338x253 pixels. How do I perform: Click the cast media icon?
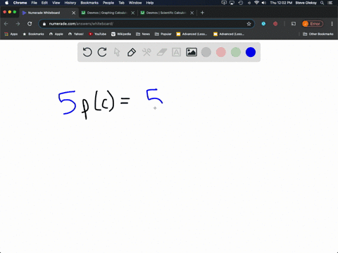[294, 24]
